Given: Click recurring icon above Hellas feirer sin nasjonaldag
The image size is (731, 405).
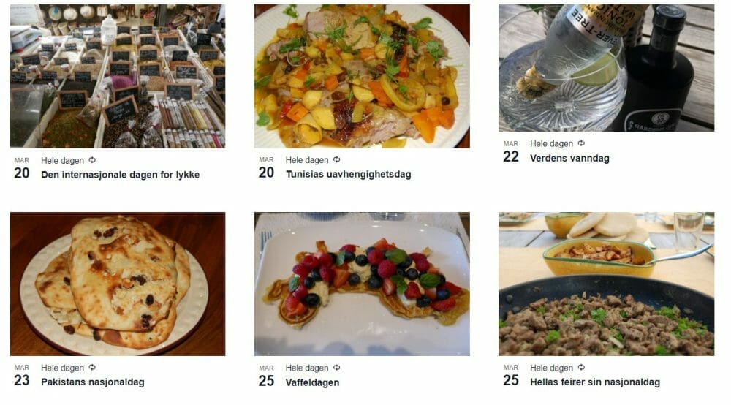Looking at the screenshot, I should click(581, 367).
